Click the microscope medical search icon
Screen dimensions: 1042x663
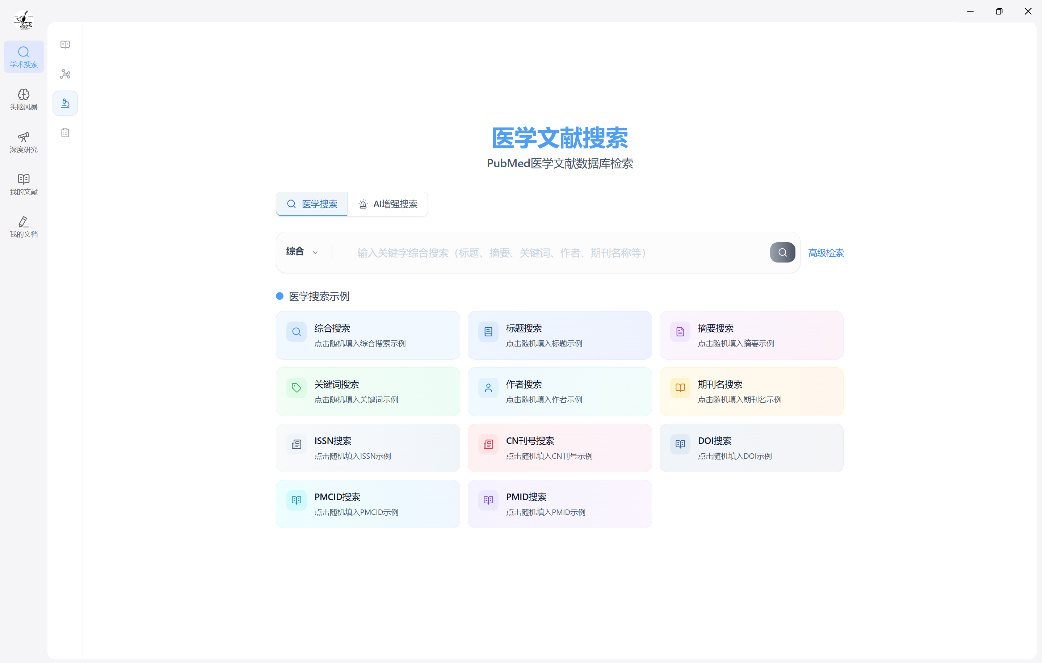coord(65,103)
